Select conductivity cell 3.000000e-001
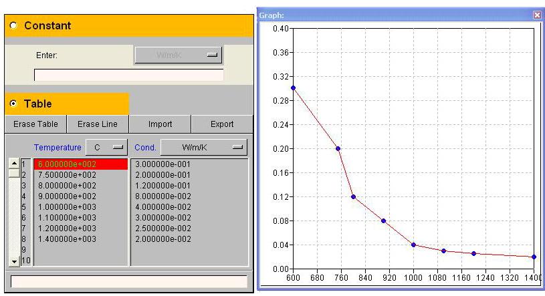Viewport: 545px width, 296px height. [190, 164]
